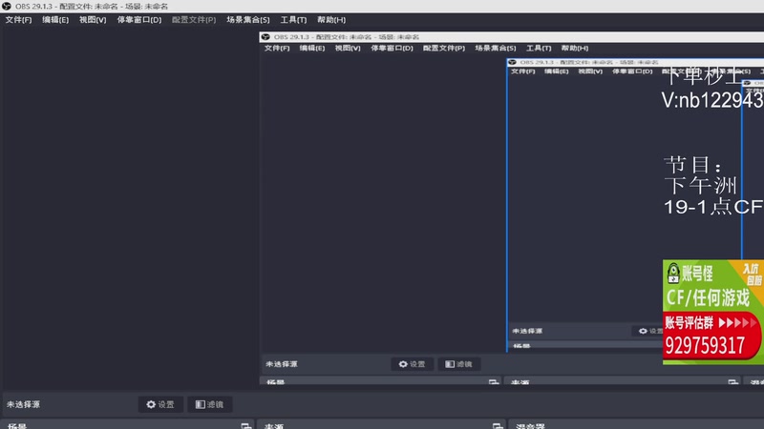Click 文件(F) in the second nested preview window
The image size is (764, 429).
click(522, 71)
